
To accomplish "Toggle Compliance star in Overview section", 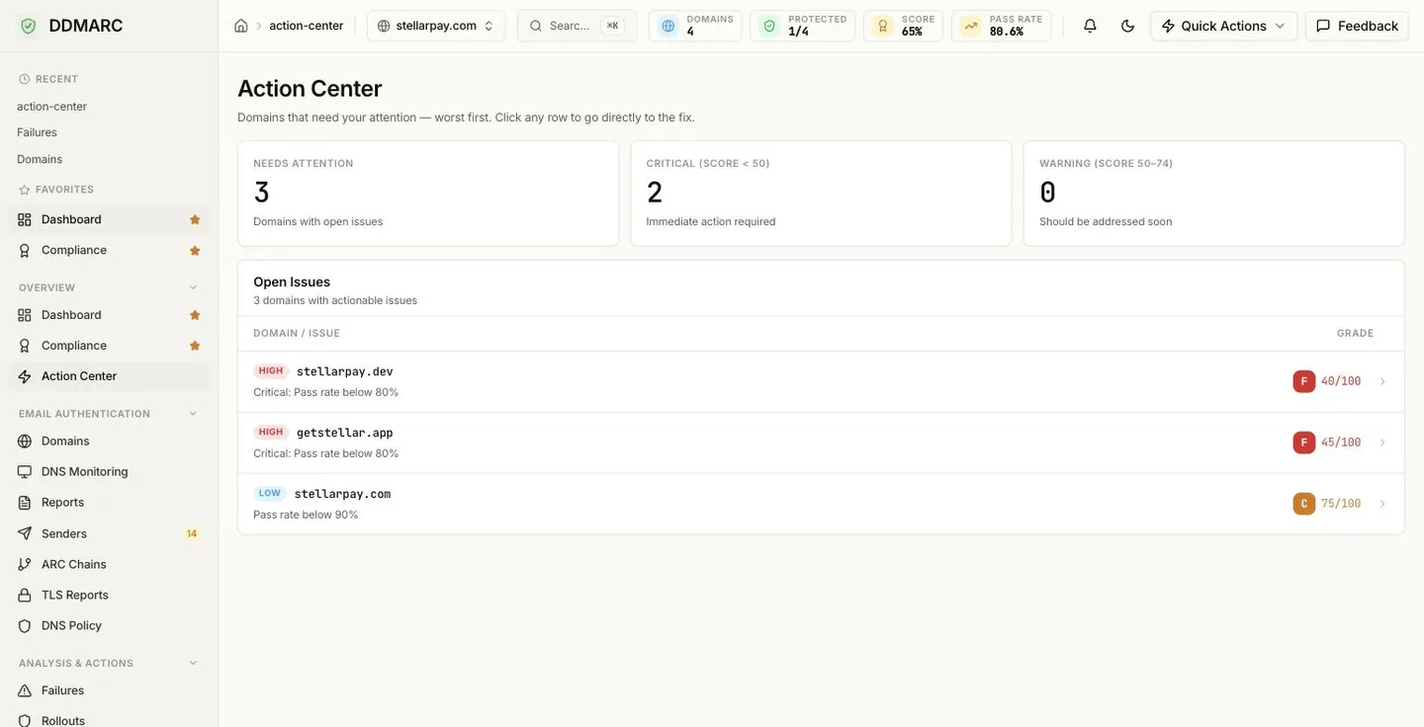I will [x=195, y=346].
